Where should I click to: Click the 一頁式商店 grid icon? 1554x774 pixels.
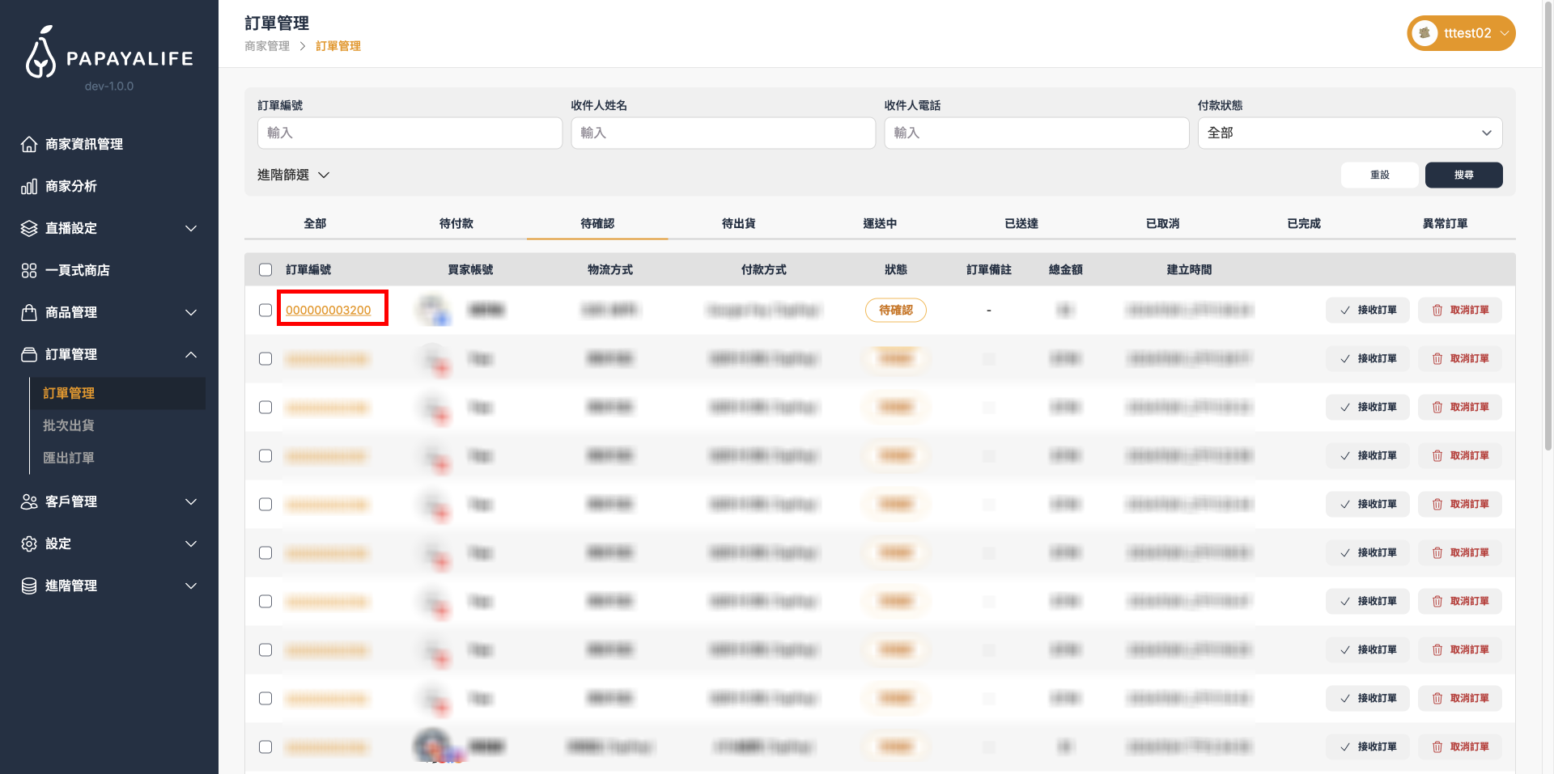[29, 270]
